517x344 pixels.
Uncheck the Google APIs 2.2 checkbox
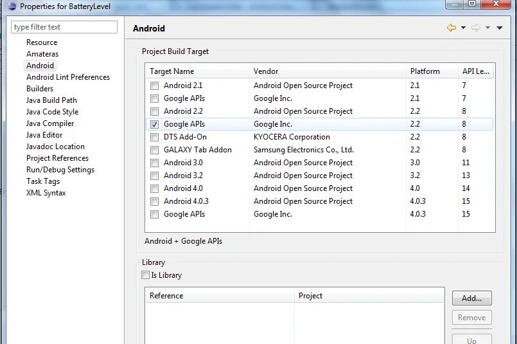pyautogui.click(x=154, y=125)
